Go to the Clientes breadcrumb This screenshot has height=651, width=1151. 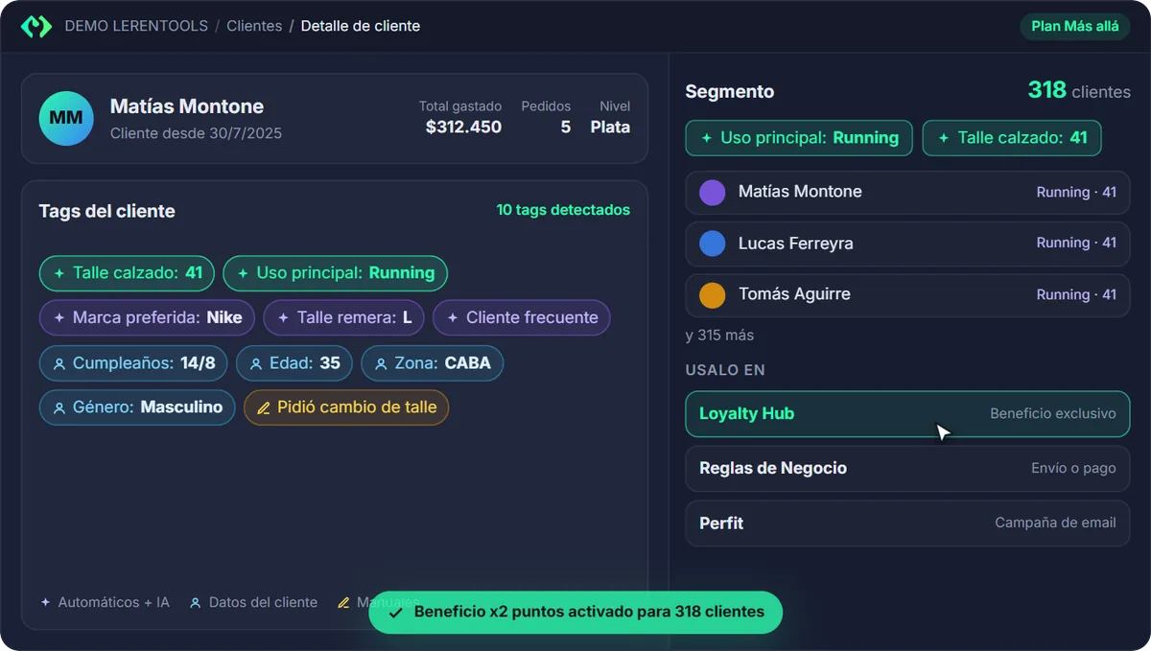[254, 26]
